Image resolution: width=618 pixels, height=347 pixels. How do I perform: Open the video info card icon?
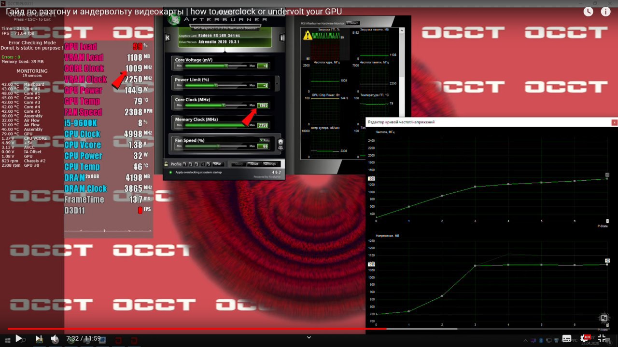(605, 12)
